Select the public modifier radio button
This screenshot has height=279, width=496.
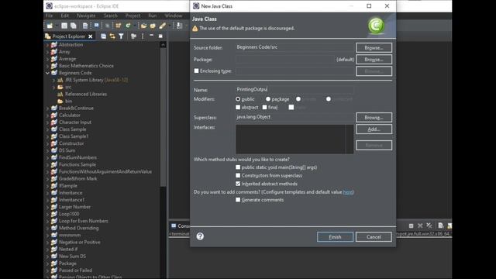238,99
